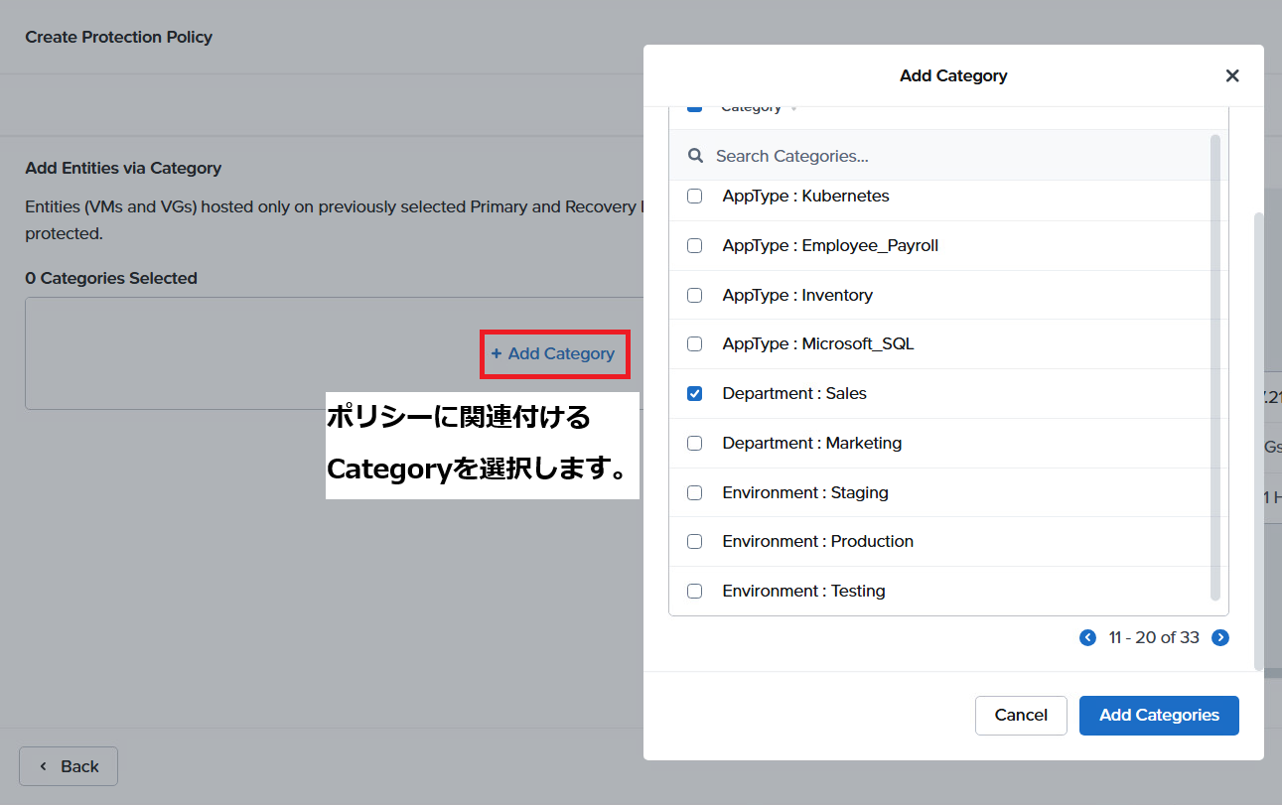Select the Environment : Staging checkbox
The image size is (1282, 805).
pos(695,492)
